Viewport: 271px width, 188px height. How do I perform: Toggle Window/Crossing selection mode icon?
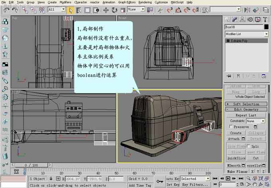pos(96,10)
